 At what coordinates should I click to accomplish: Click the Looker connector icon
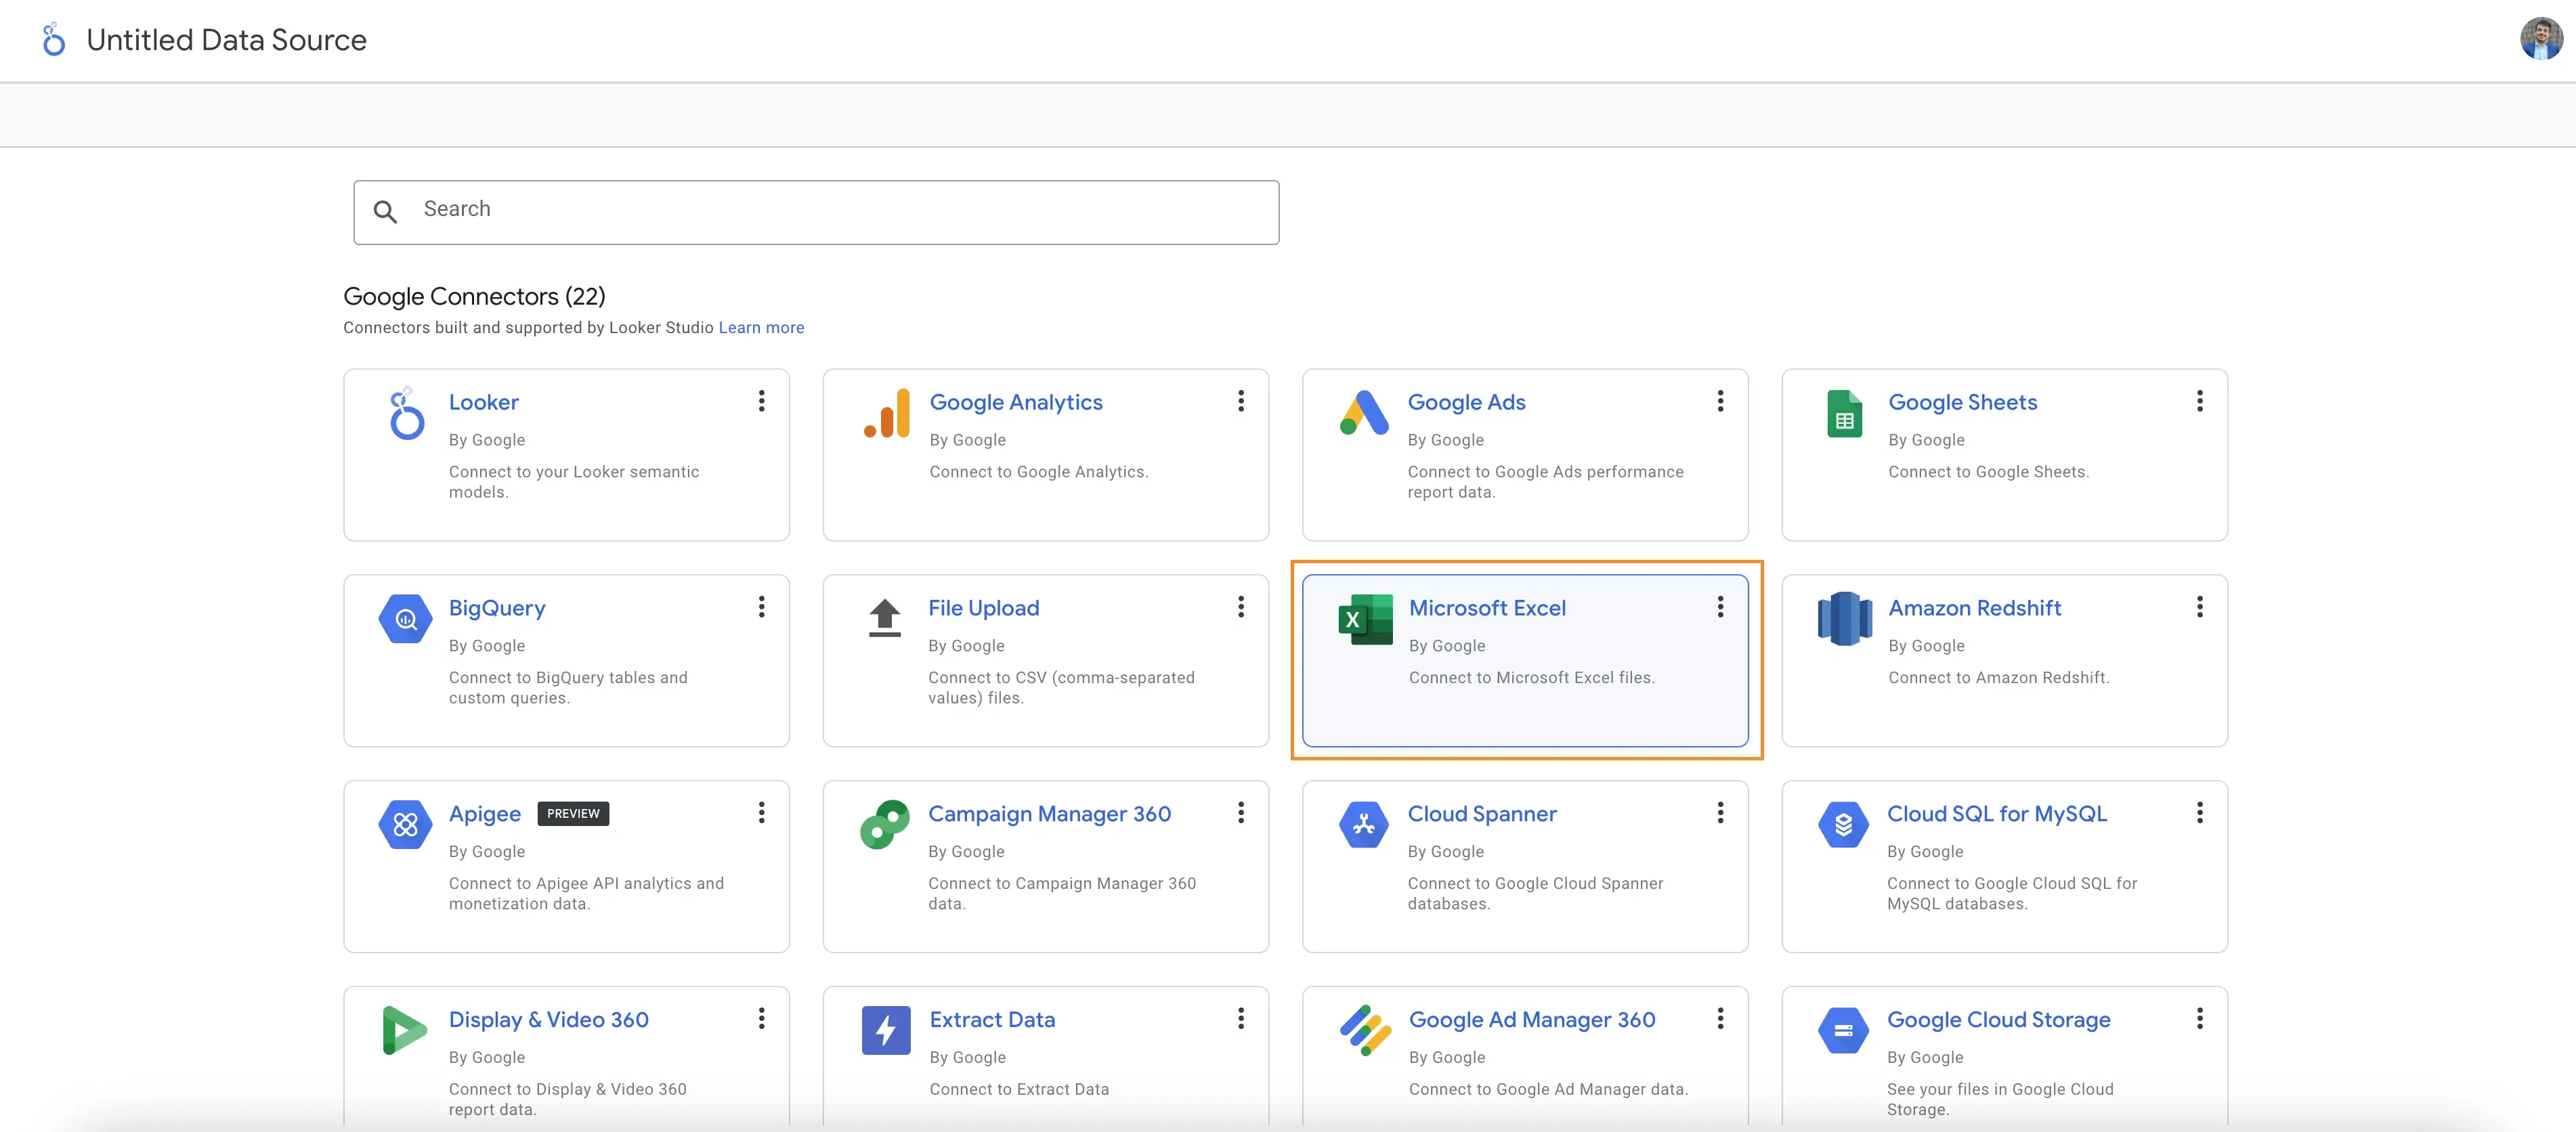(406, 413)
